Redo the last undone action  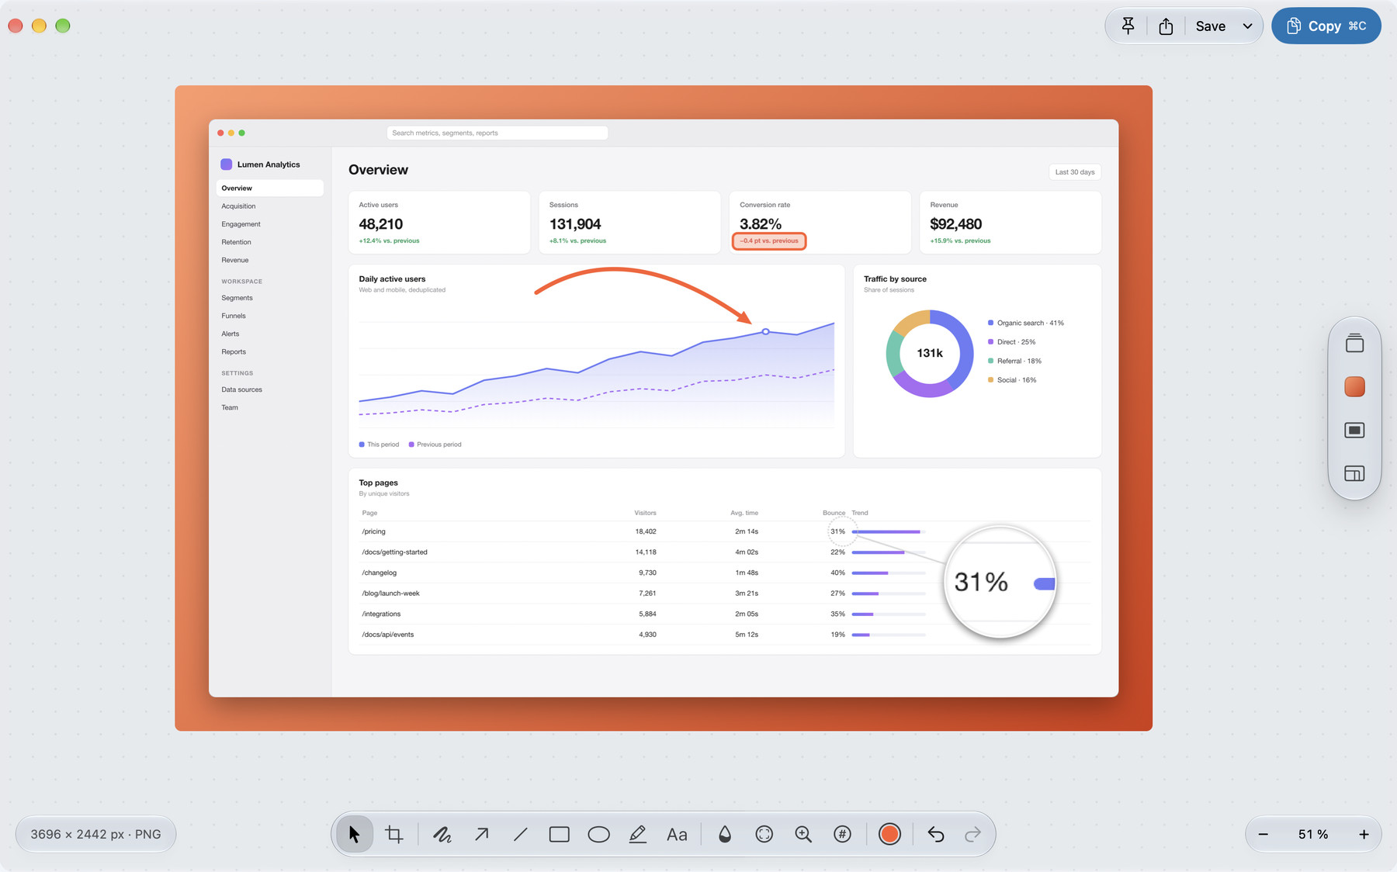pyautogui.click(x=972, y=834)
